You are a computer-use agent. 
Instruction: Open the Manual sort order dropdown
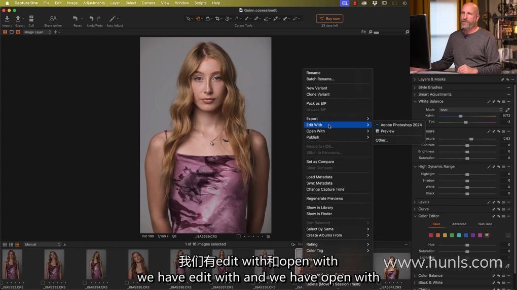pos(43,244)
